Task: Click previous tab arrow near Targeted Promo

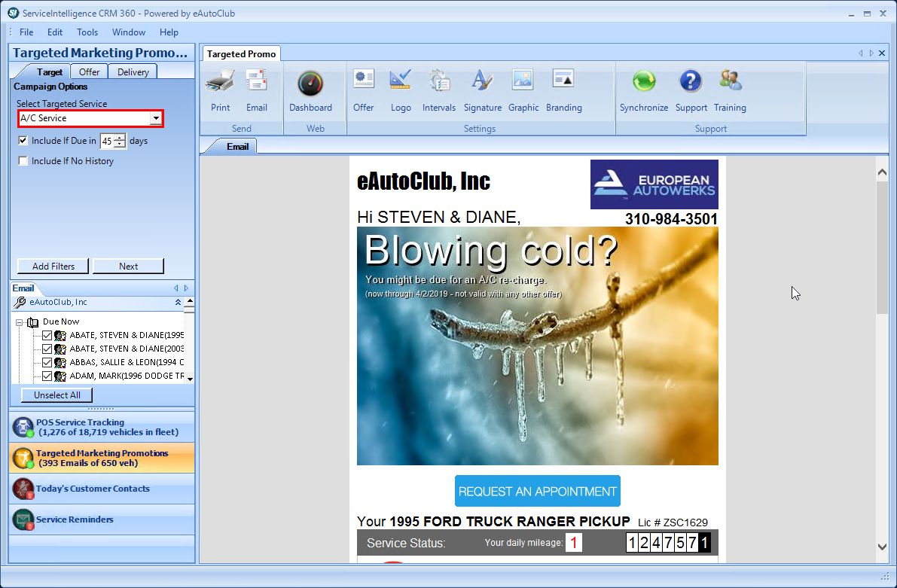Action: pyautogui.click(x=860, y=53)
